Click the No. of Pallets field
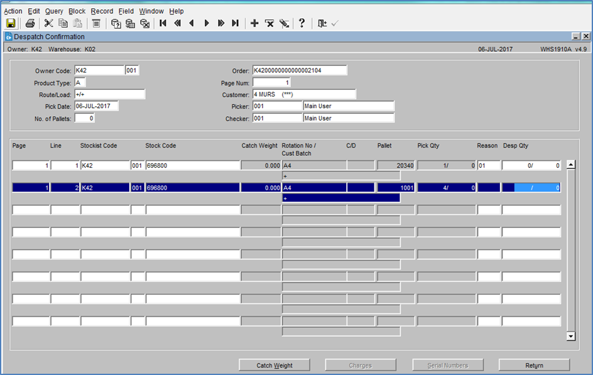 [x=84, y=118]
